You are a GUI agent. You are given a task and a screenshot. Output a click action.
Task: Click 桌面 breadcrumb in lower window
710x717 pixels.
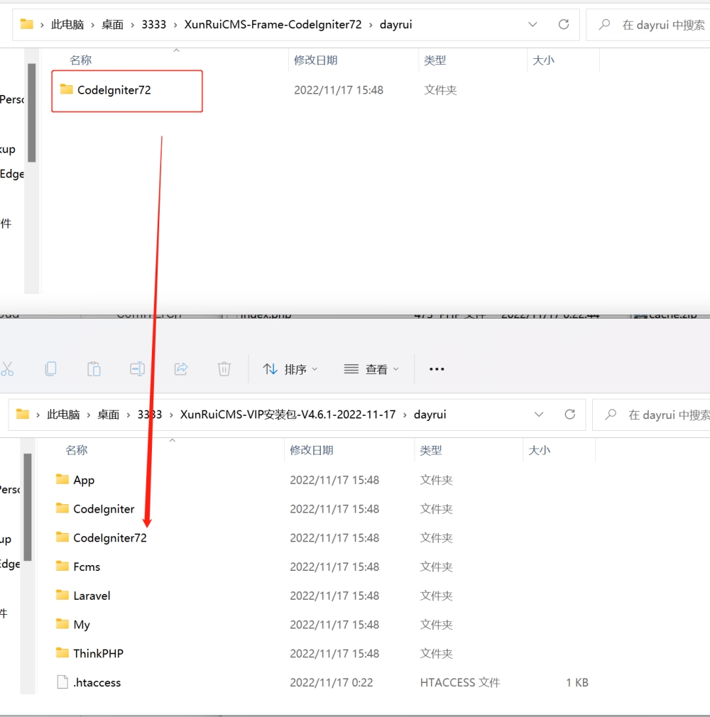tap(108, 415)
